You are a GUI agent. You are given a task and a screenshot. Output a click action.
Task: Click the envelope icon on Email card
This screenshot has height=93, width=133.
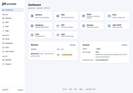(84, 16)
